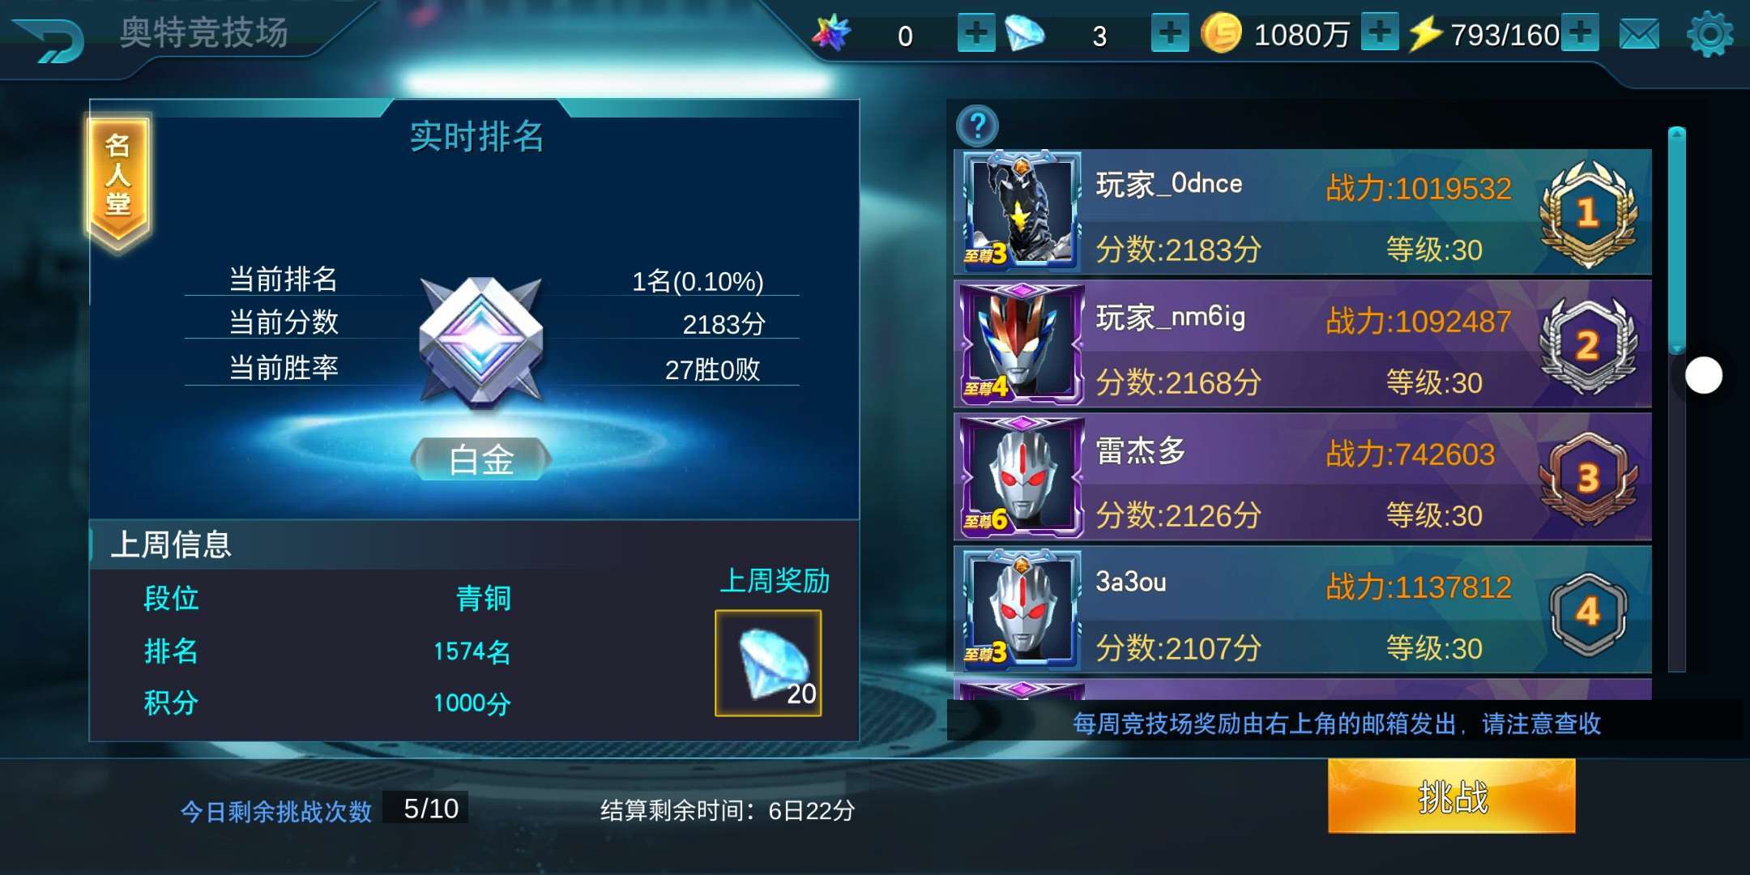Select player 玩家_nm6ig ranked second

click(x=1303, y=345)
